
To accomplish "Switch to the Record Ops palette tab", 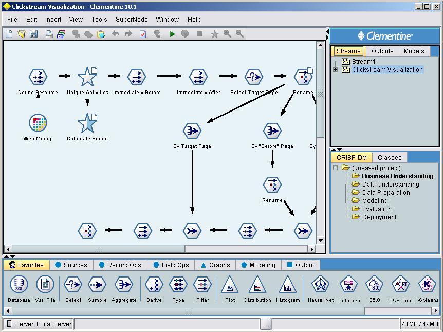I will 120,265.
